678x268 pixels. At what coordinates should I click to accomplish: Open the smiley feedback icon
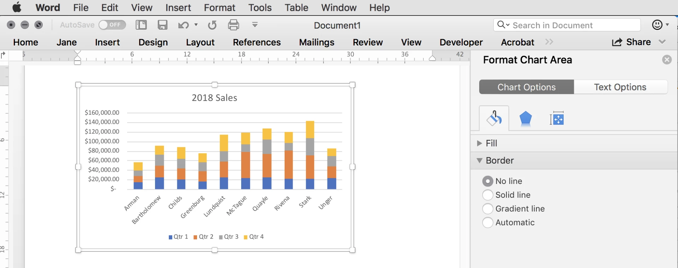pos(657,25)
